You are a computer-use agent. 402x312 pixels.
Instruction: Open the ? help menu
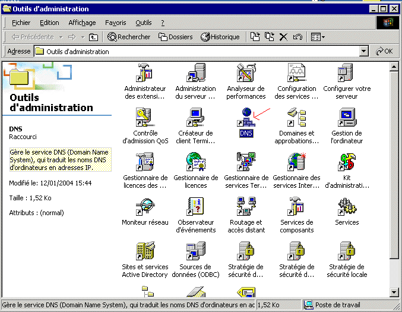163,23
